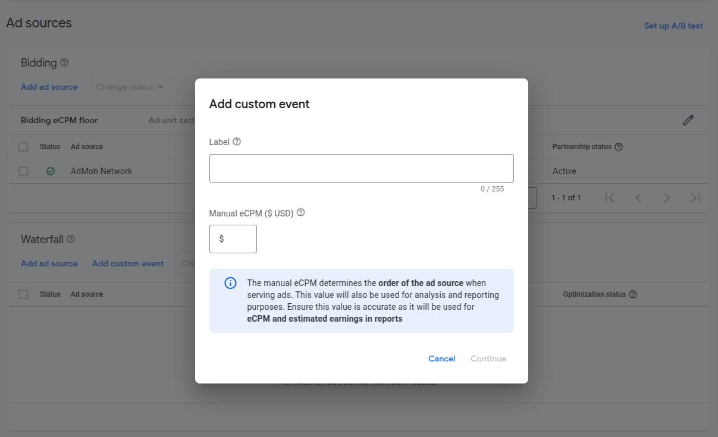The image size is (718, 437).
Task: Click the next page arrow in pagination
Action: pyautogui.click(x=666, y=197)
